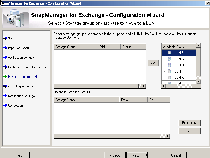Open the Notification Settings step

21,96
